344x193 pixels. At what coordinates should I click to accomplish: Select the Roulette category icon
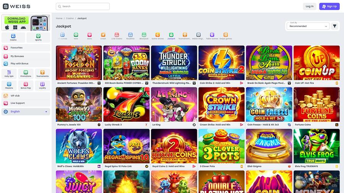click(130, 36)
